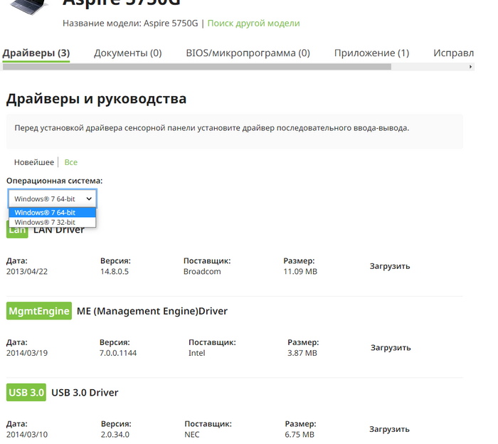
Task: Click the green Lan badge icon
Action: pyautogui.click(x=17, y=229)
